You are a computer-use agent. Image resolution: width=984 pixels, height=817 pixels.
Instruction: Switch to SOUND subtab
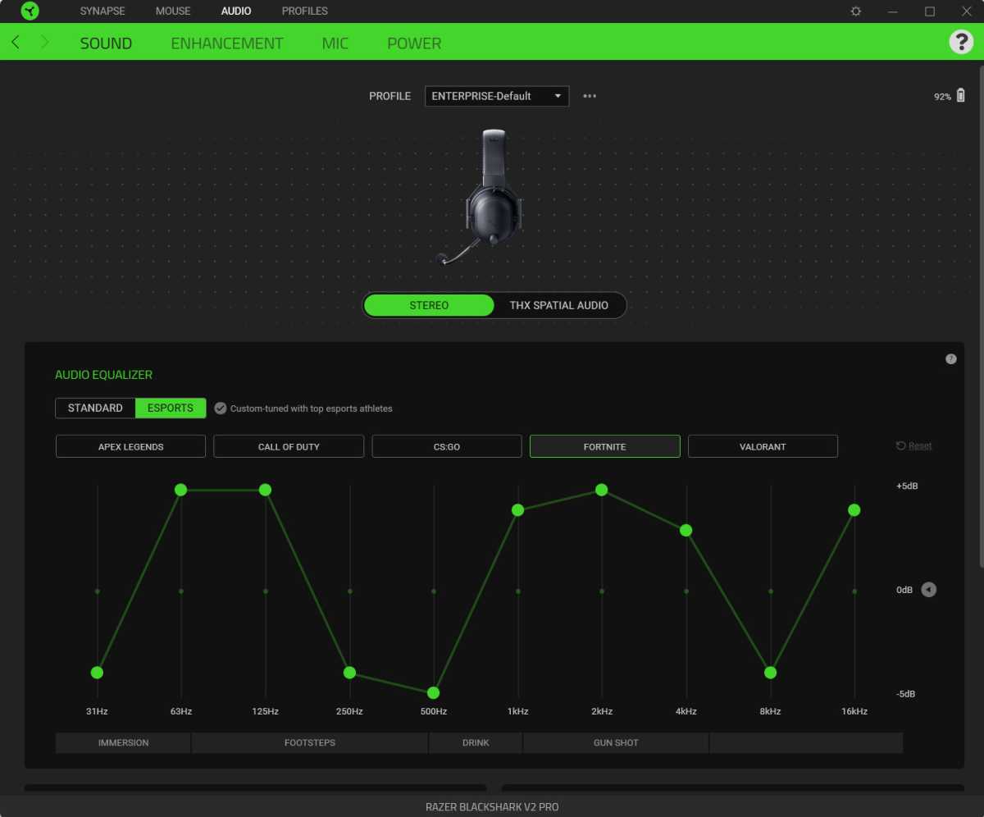pyautogui.click(x=106, y=43)
